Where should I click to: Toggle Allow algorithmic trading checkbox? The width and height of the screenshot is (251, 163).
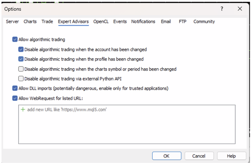pos(15,39)
